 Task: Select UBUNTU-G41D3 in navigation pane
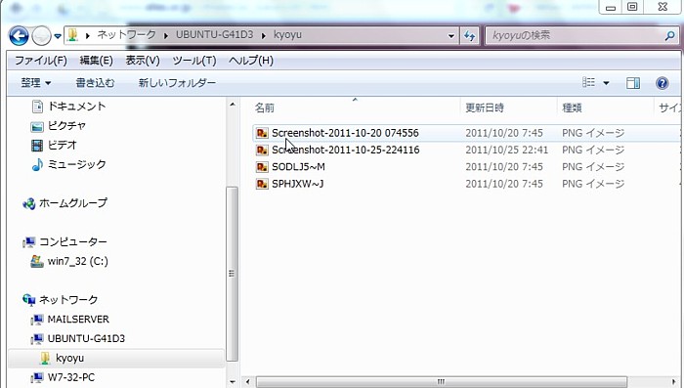point(86,338)
